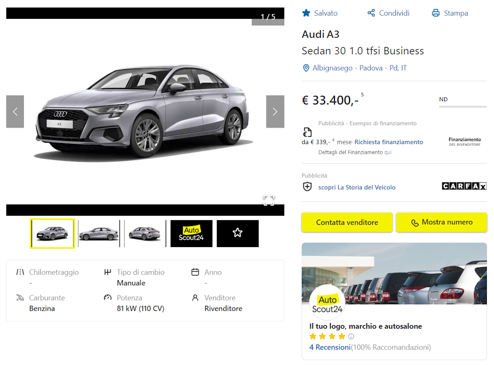494x365 pixels.
Task: Select the AutoScout24 logo thumbnail
Action: pos(191,234)
